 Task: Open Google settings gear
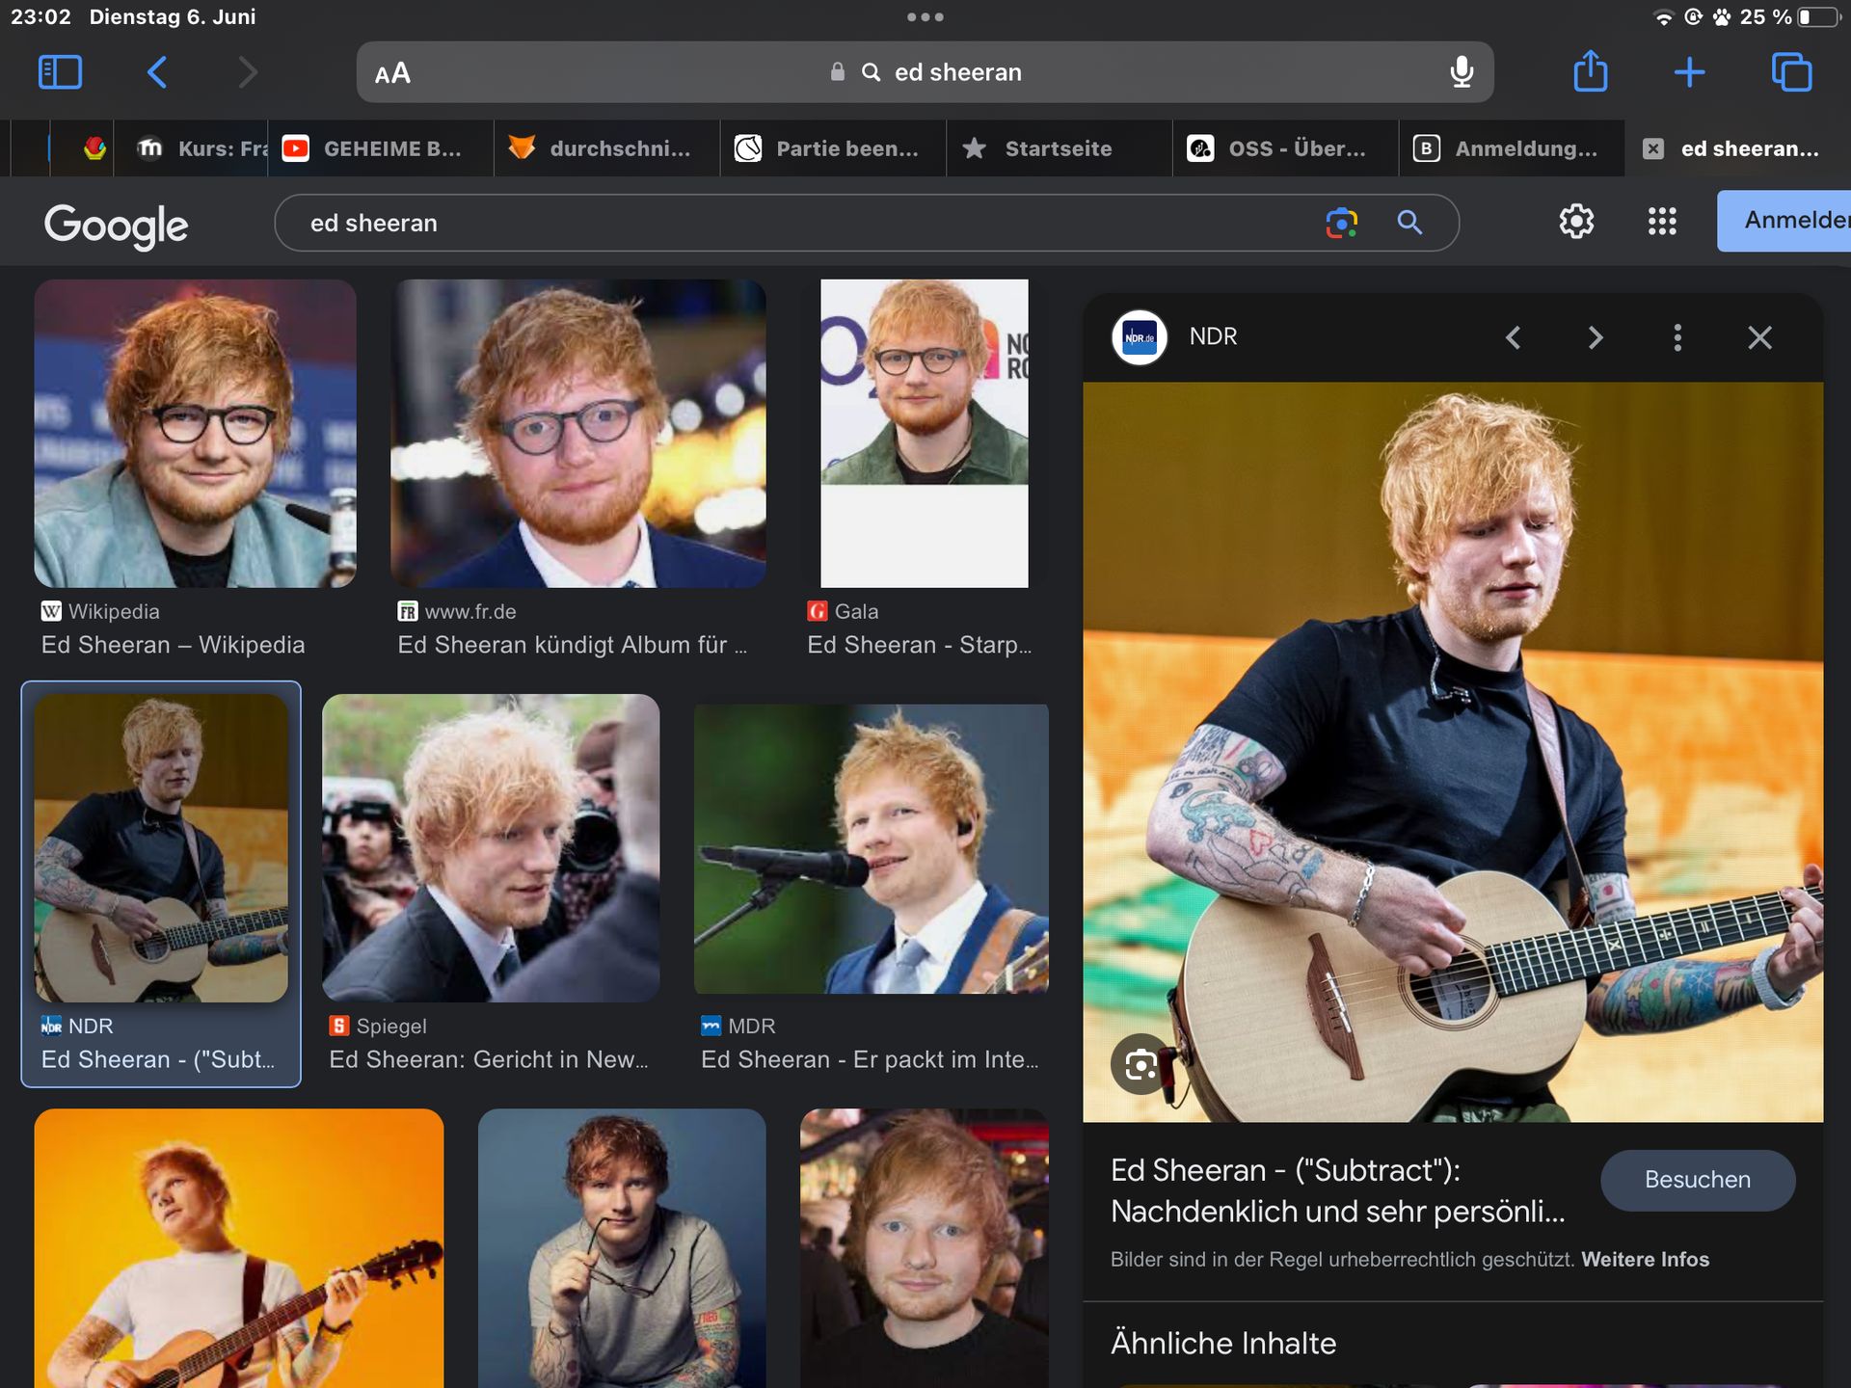click(x=1576, y=222)
